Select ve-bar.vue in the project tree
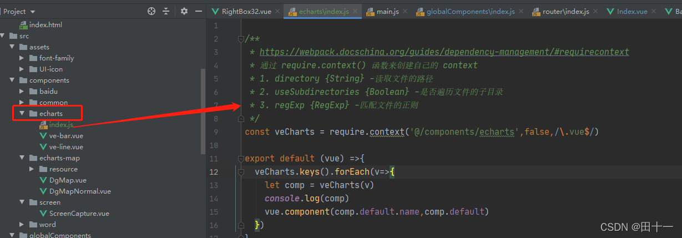682x238 pixels. pyautogui.click(x=66, y=136)
